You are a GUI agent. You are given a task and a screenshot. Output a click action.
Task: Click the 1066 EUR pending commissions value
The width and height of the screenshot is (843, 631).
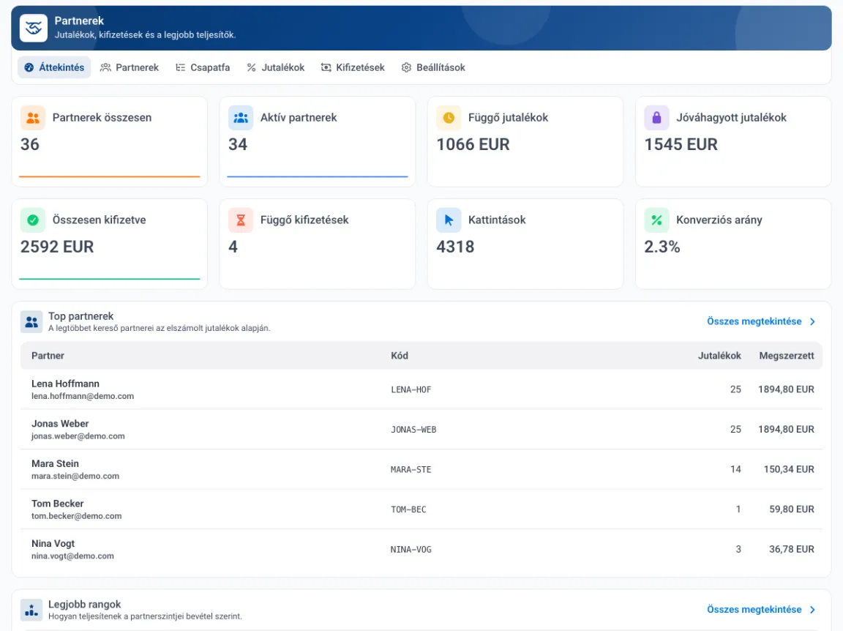click(x=473, y=145)
